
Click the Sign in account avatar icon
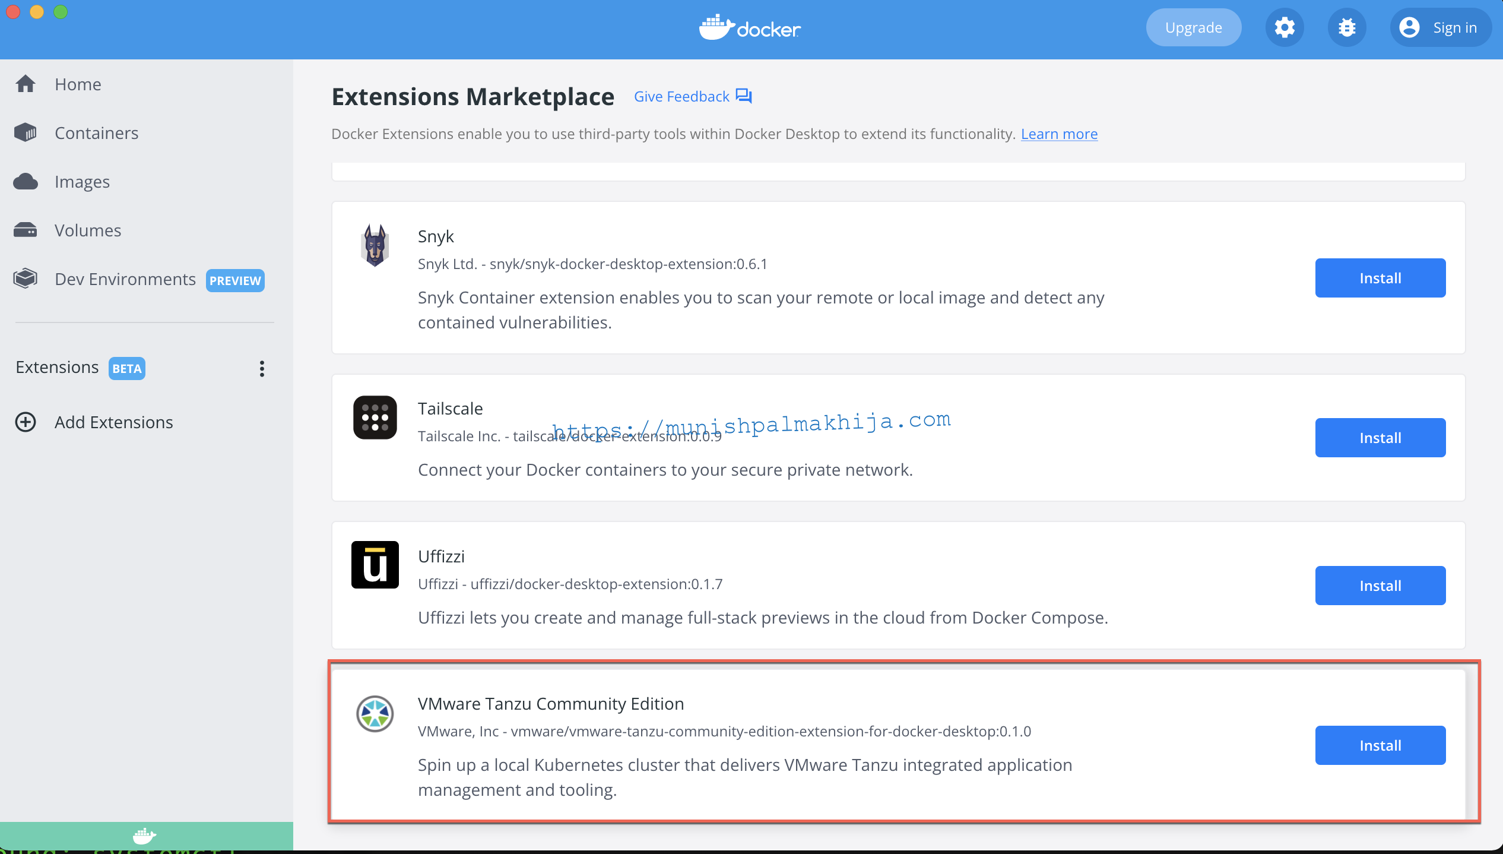(x=1409, y=28)
